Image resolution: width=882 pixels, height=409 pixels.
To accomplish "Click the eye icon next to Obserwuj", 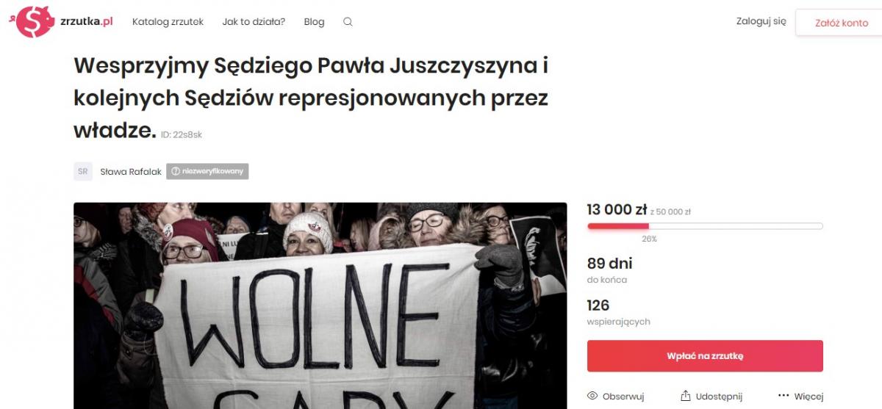I will click(x=592, y=396).
